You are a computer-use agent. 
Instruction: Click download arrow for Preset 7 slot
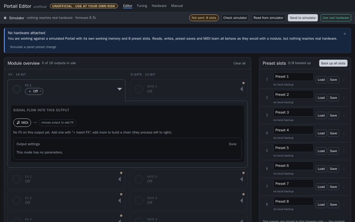coord(344,186)
